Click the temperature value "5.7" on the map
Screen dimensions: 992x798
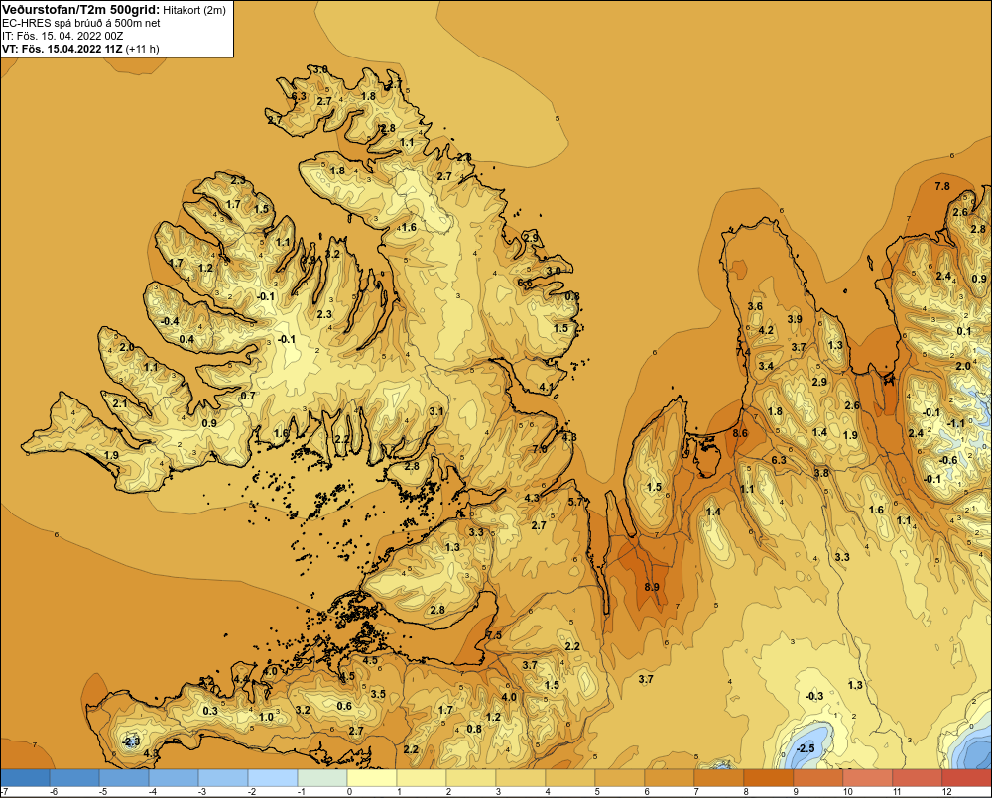[x=575, y=502]
